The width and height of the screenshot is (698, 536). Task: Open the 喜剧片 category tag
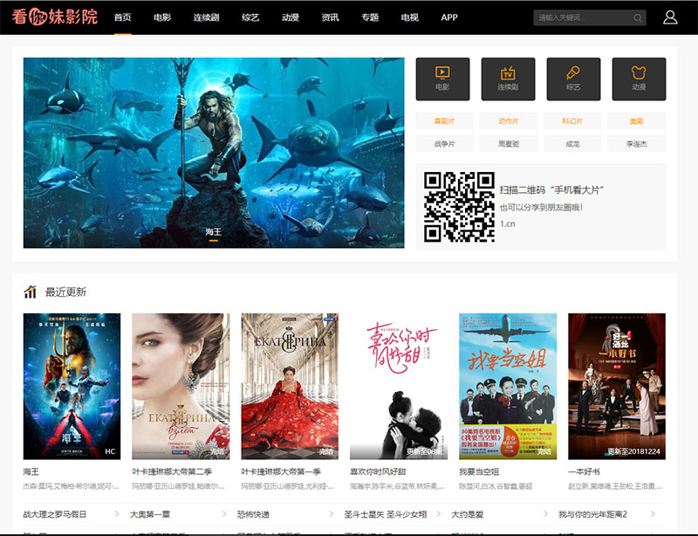click(445, 120)
